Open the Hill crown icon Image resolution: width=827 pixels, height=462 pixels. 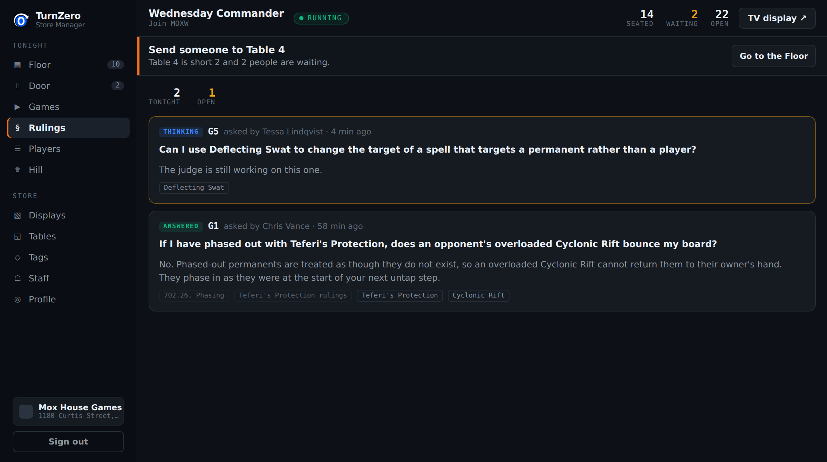point(18,170)
